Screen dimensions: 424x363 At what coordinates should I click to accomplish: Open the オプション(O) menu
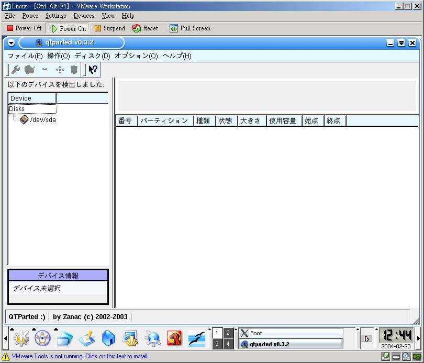[x=136, y=56]
